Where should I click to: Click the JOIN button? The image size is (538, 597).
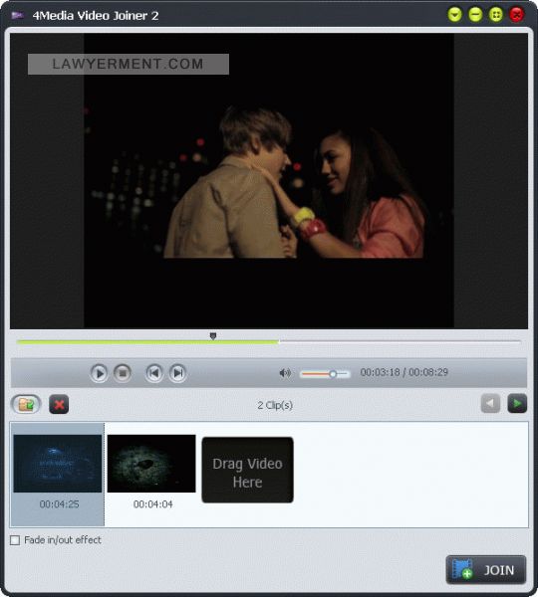(486, 570)
